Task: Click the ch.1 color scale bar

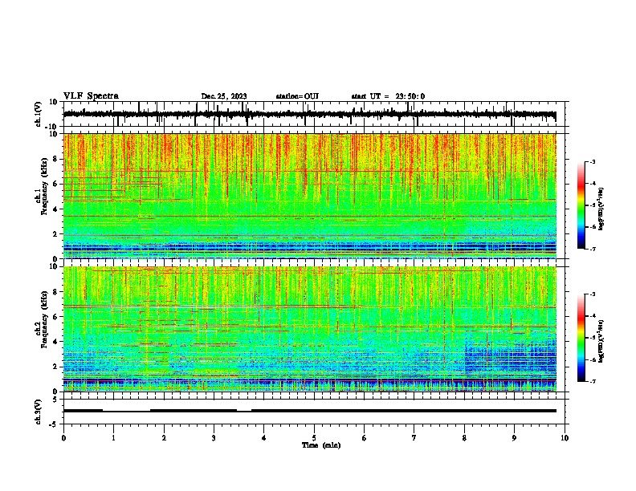Action: 581,205
